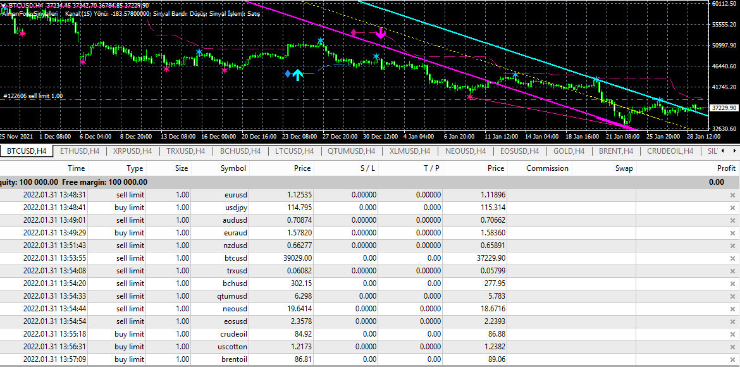The width and height of the screenshot is (740, 367).
Task: Cancel the btcusd sell limit order
Action: (x=732, y=258)
